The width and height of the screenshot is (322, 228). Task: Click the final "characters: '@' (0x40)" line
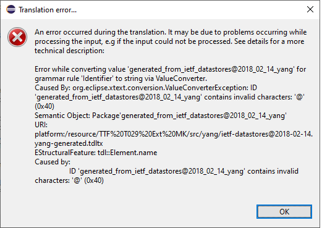69,180
